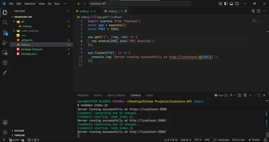Screen dimensions: 269x142
Task: Open the Search view in activity bar
Action: (5, 22)
